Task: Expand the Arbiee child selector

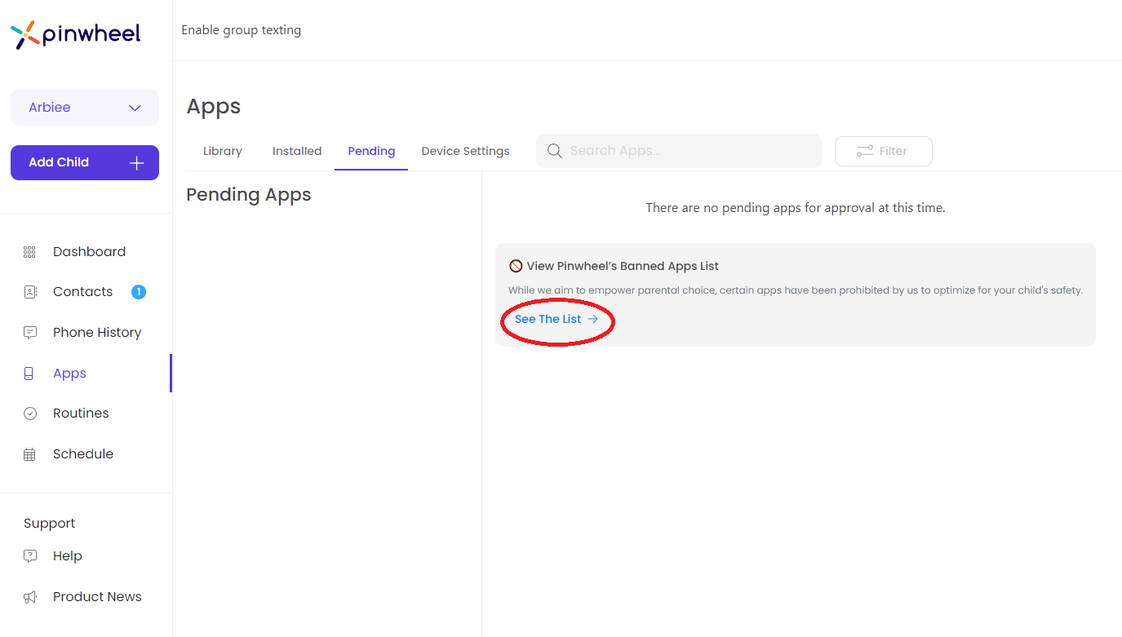Action: 84,107
